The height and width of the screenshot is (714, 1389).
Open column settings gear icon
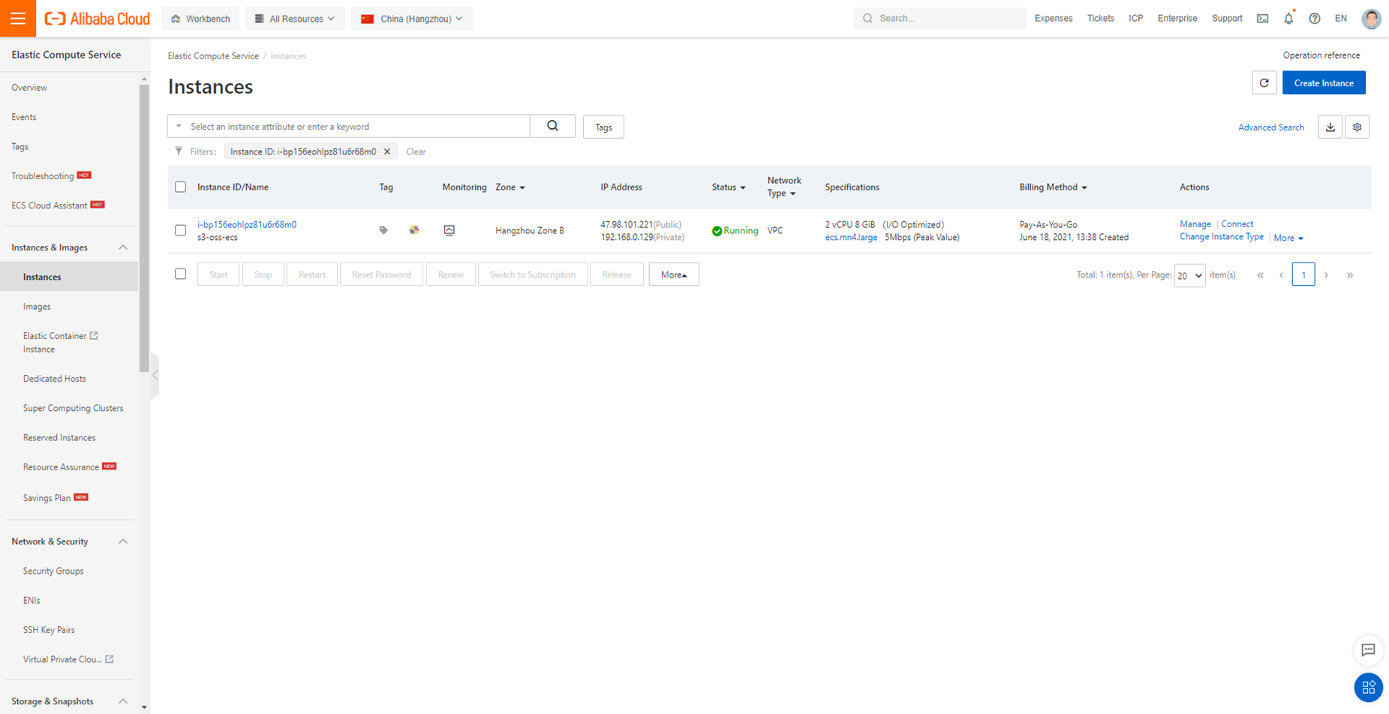pos(1357,127)
